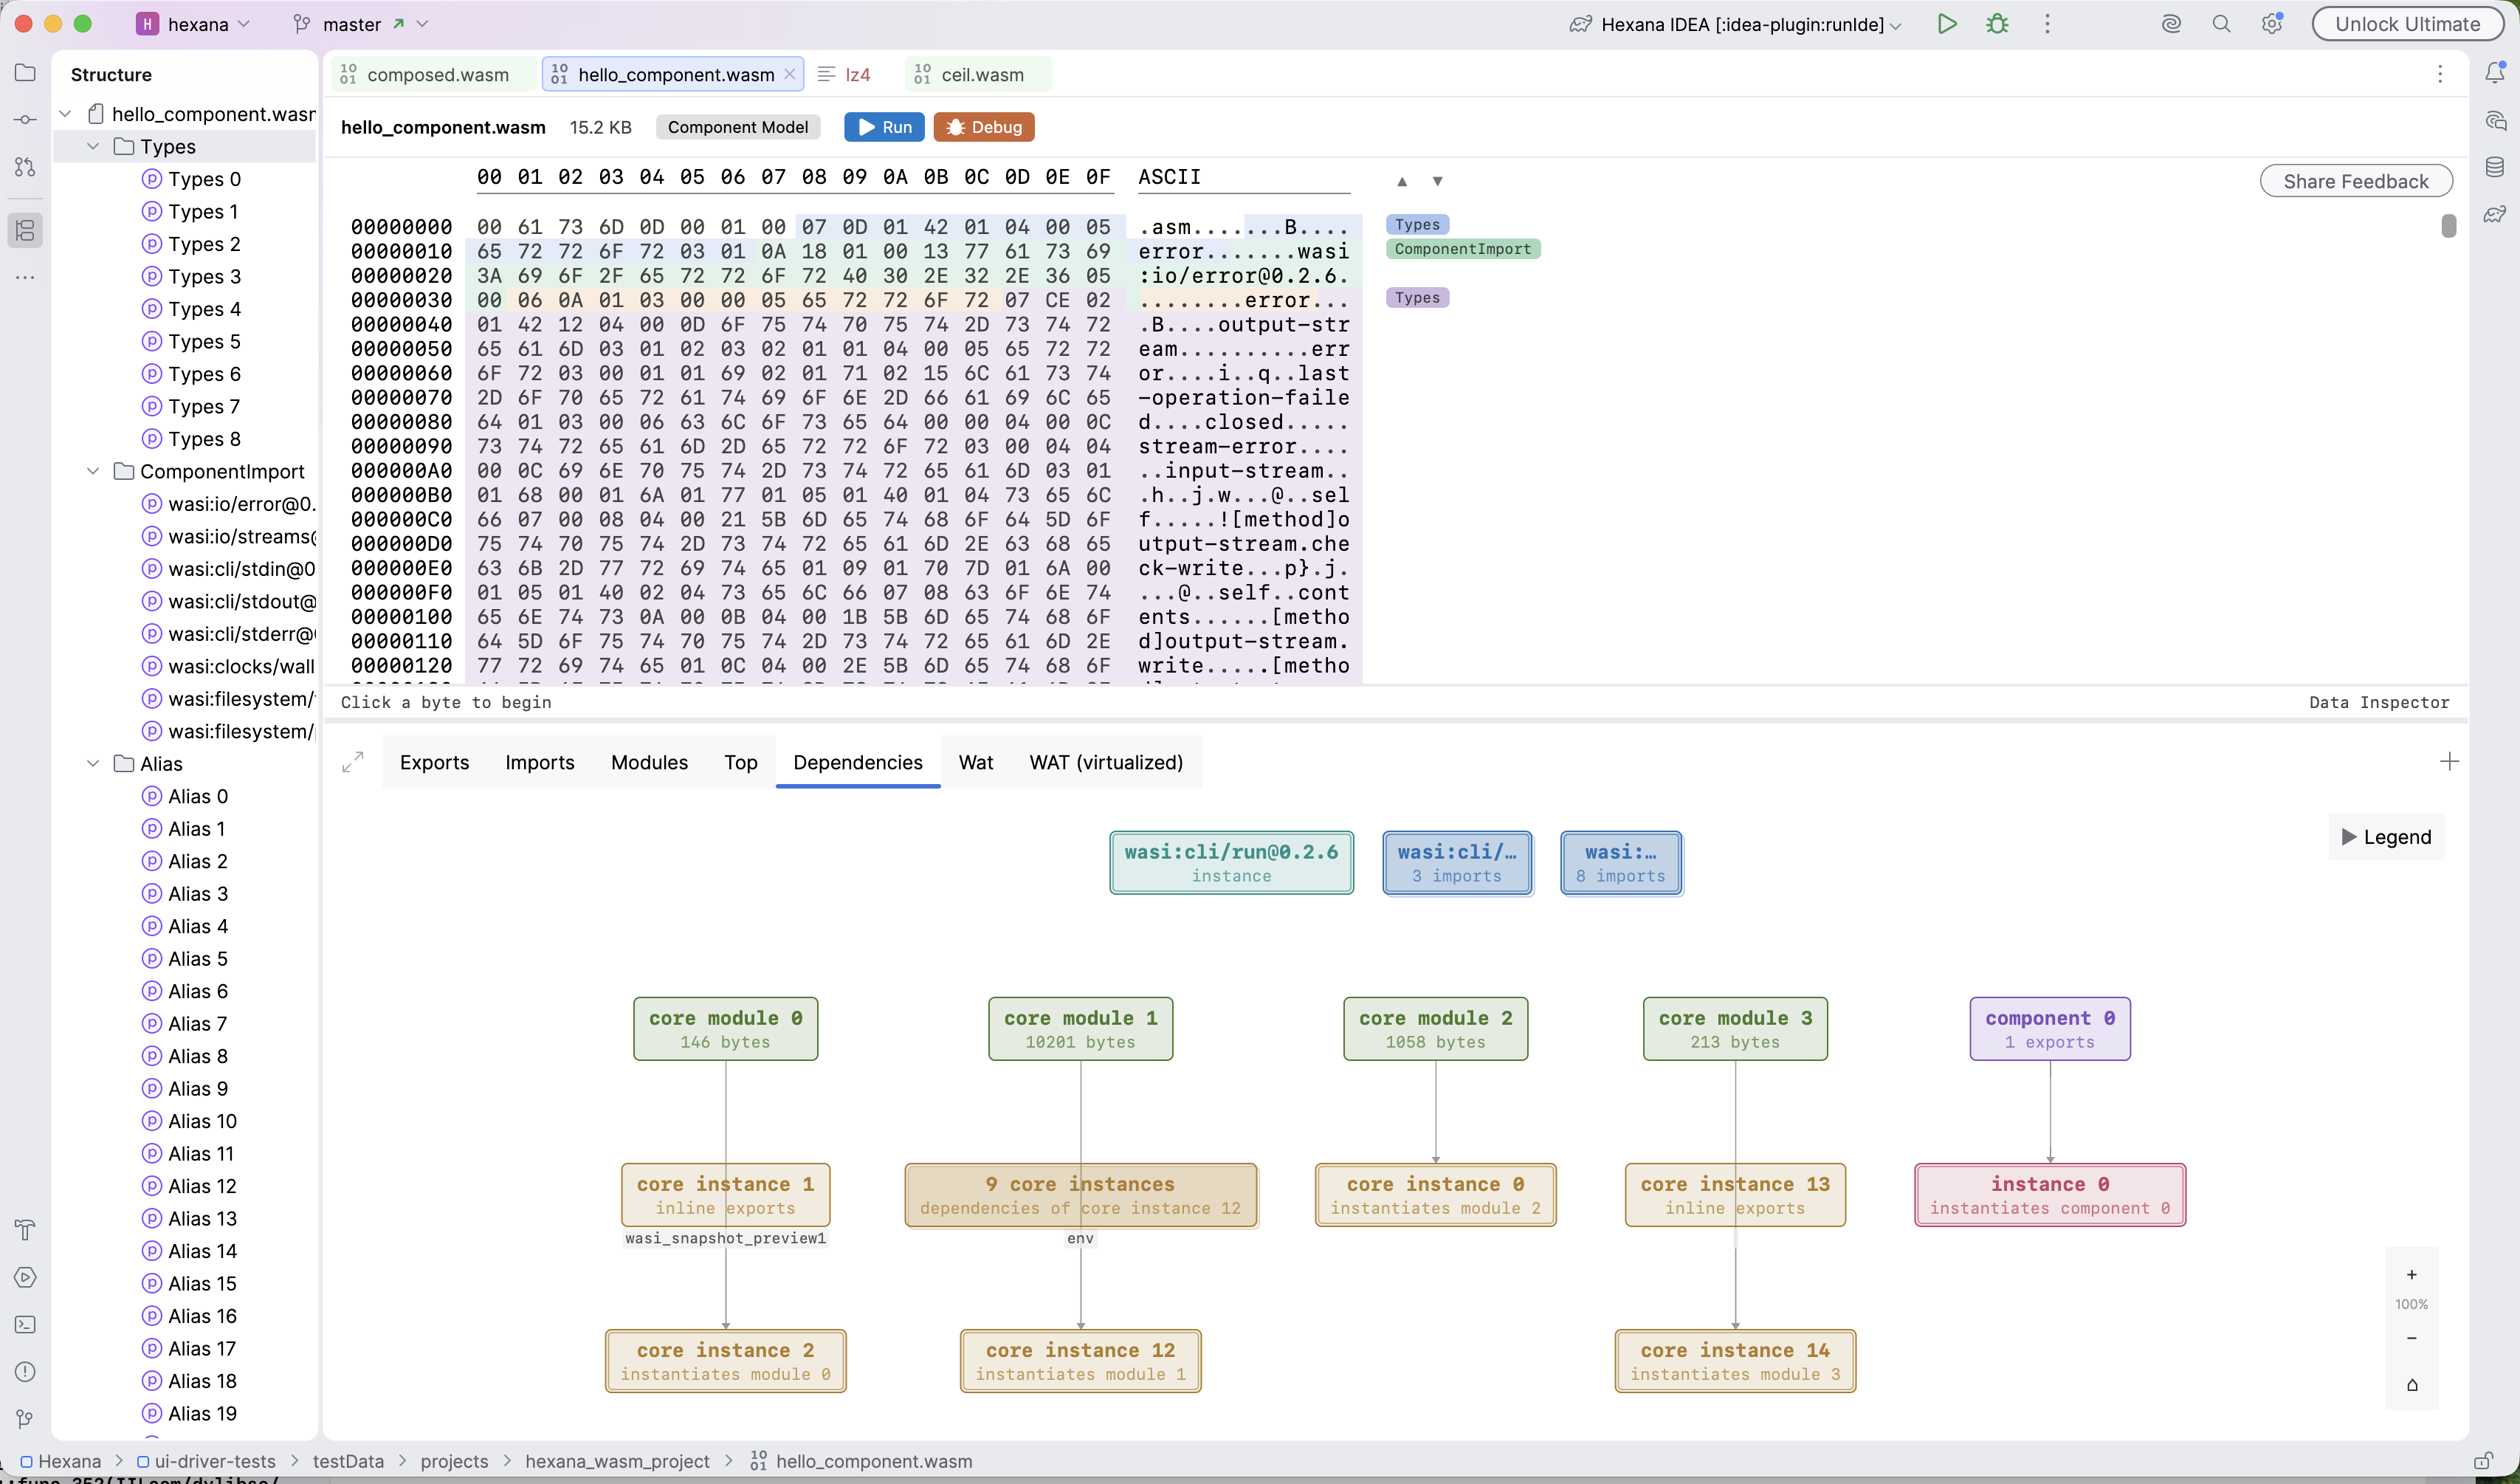The image size is (2520, 1484).
Task: Expand the Legend disclosure triangle
Action: pos(2349,837)
